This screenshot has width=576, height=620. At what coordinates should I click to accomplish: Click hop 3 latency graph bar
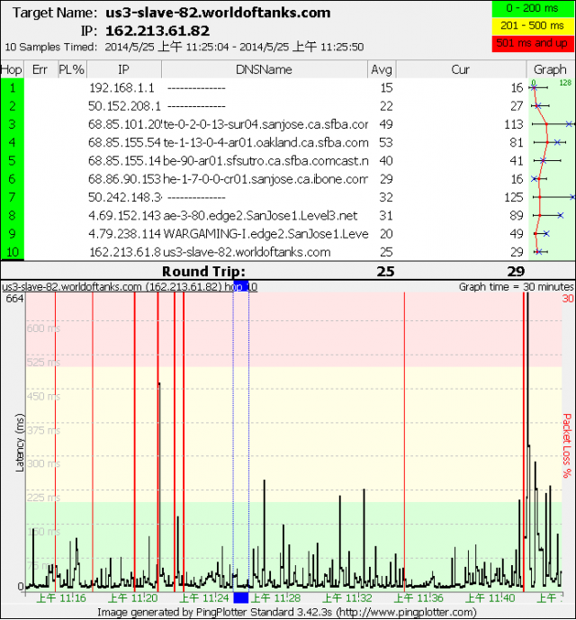tap(553, 124)
